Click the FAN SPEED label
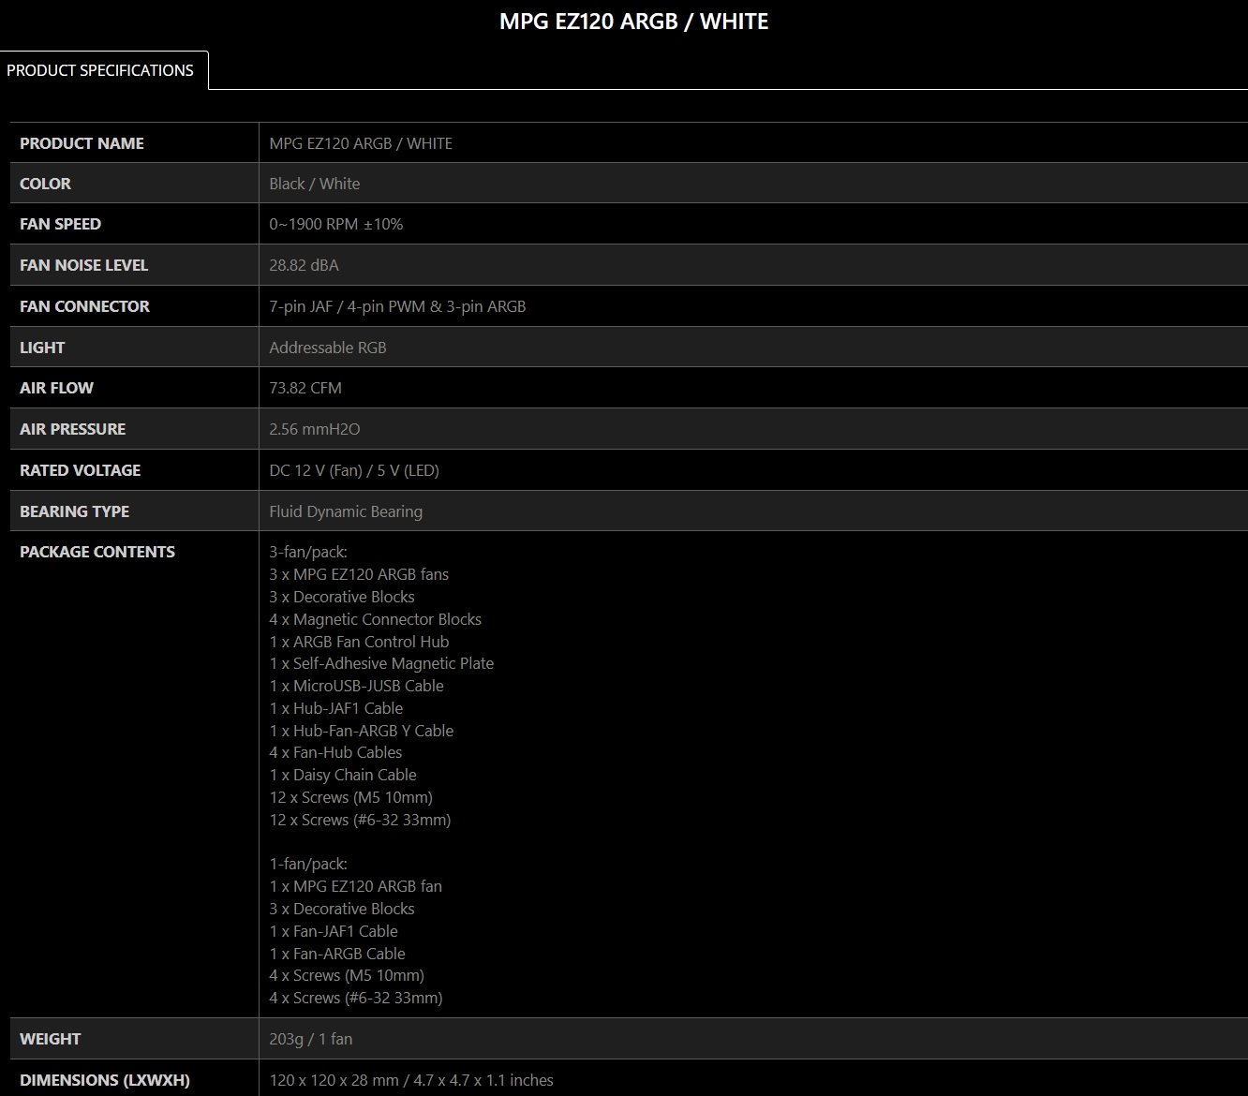 pos(60,224)
